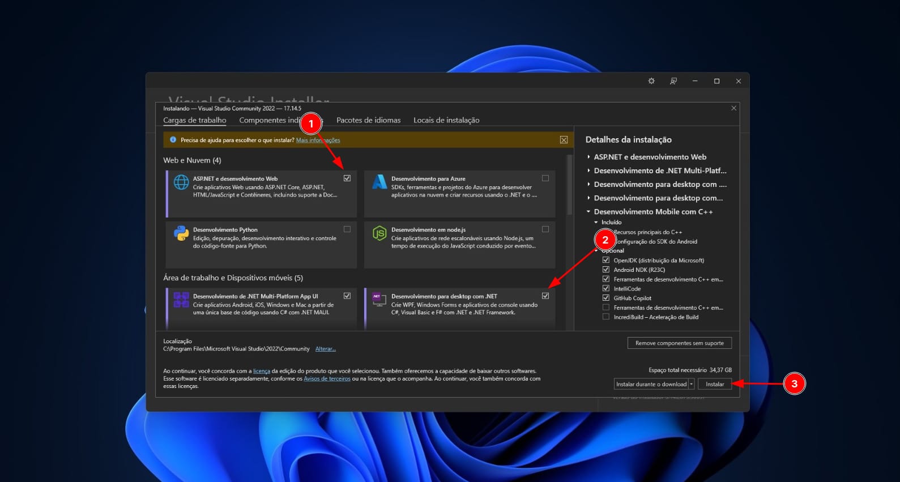
Task: Click Remove componentes sem suporte button
Action: coord(680,343)
